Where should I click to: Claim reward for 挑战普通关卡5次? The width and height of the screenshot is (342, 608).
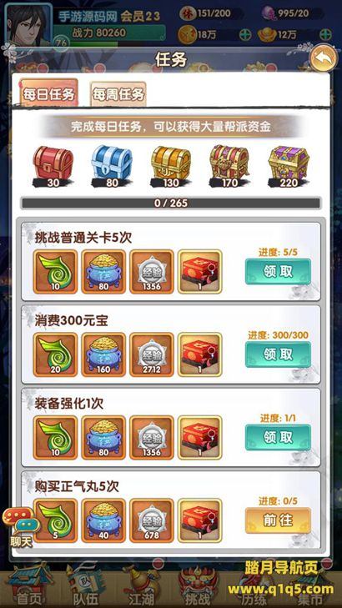(x=278, y=271)
